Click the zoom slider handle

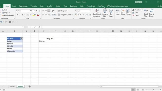point(153,89)
